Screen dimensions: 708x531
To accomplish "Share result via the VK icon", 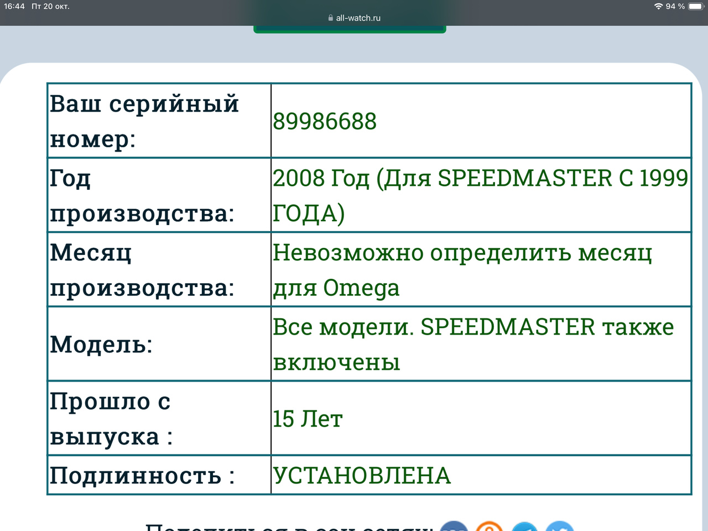I will click(454, 527).
